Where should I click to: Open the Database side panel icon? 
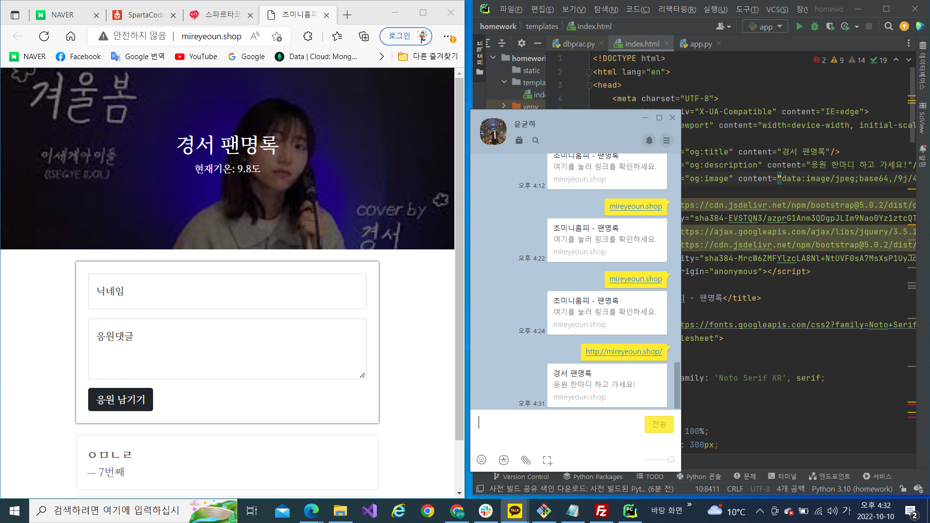pos(922,46)
